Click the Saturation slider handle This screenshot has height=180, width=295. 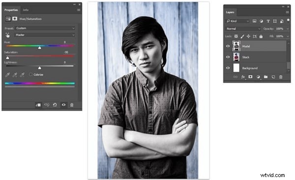[7, 58]
